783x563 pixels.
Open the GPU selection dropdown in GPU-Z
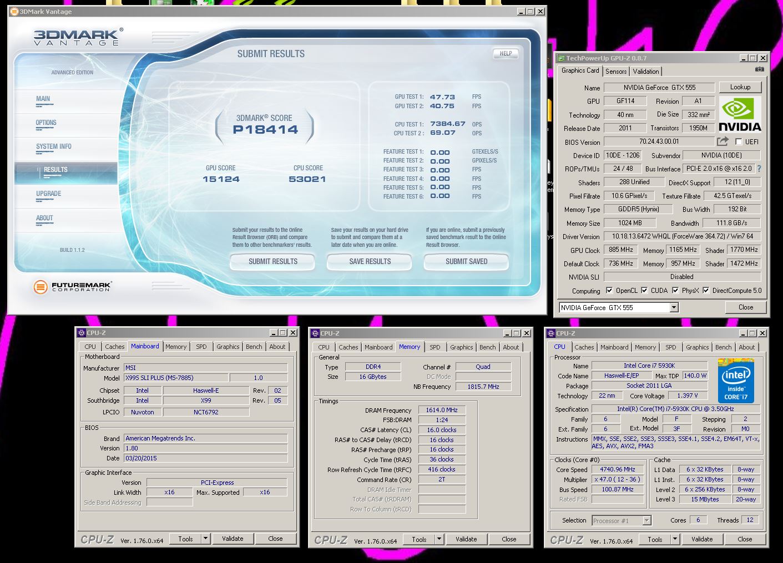674,307
